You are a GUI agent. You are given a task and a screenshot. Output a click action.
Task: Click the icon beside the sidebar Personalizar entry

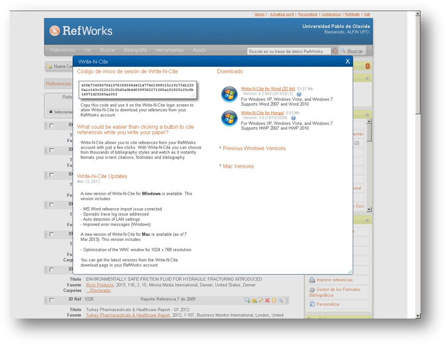coord(312,304)
